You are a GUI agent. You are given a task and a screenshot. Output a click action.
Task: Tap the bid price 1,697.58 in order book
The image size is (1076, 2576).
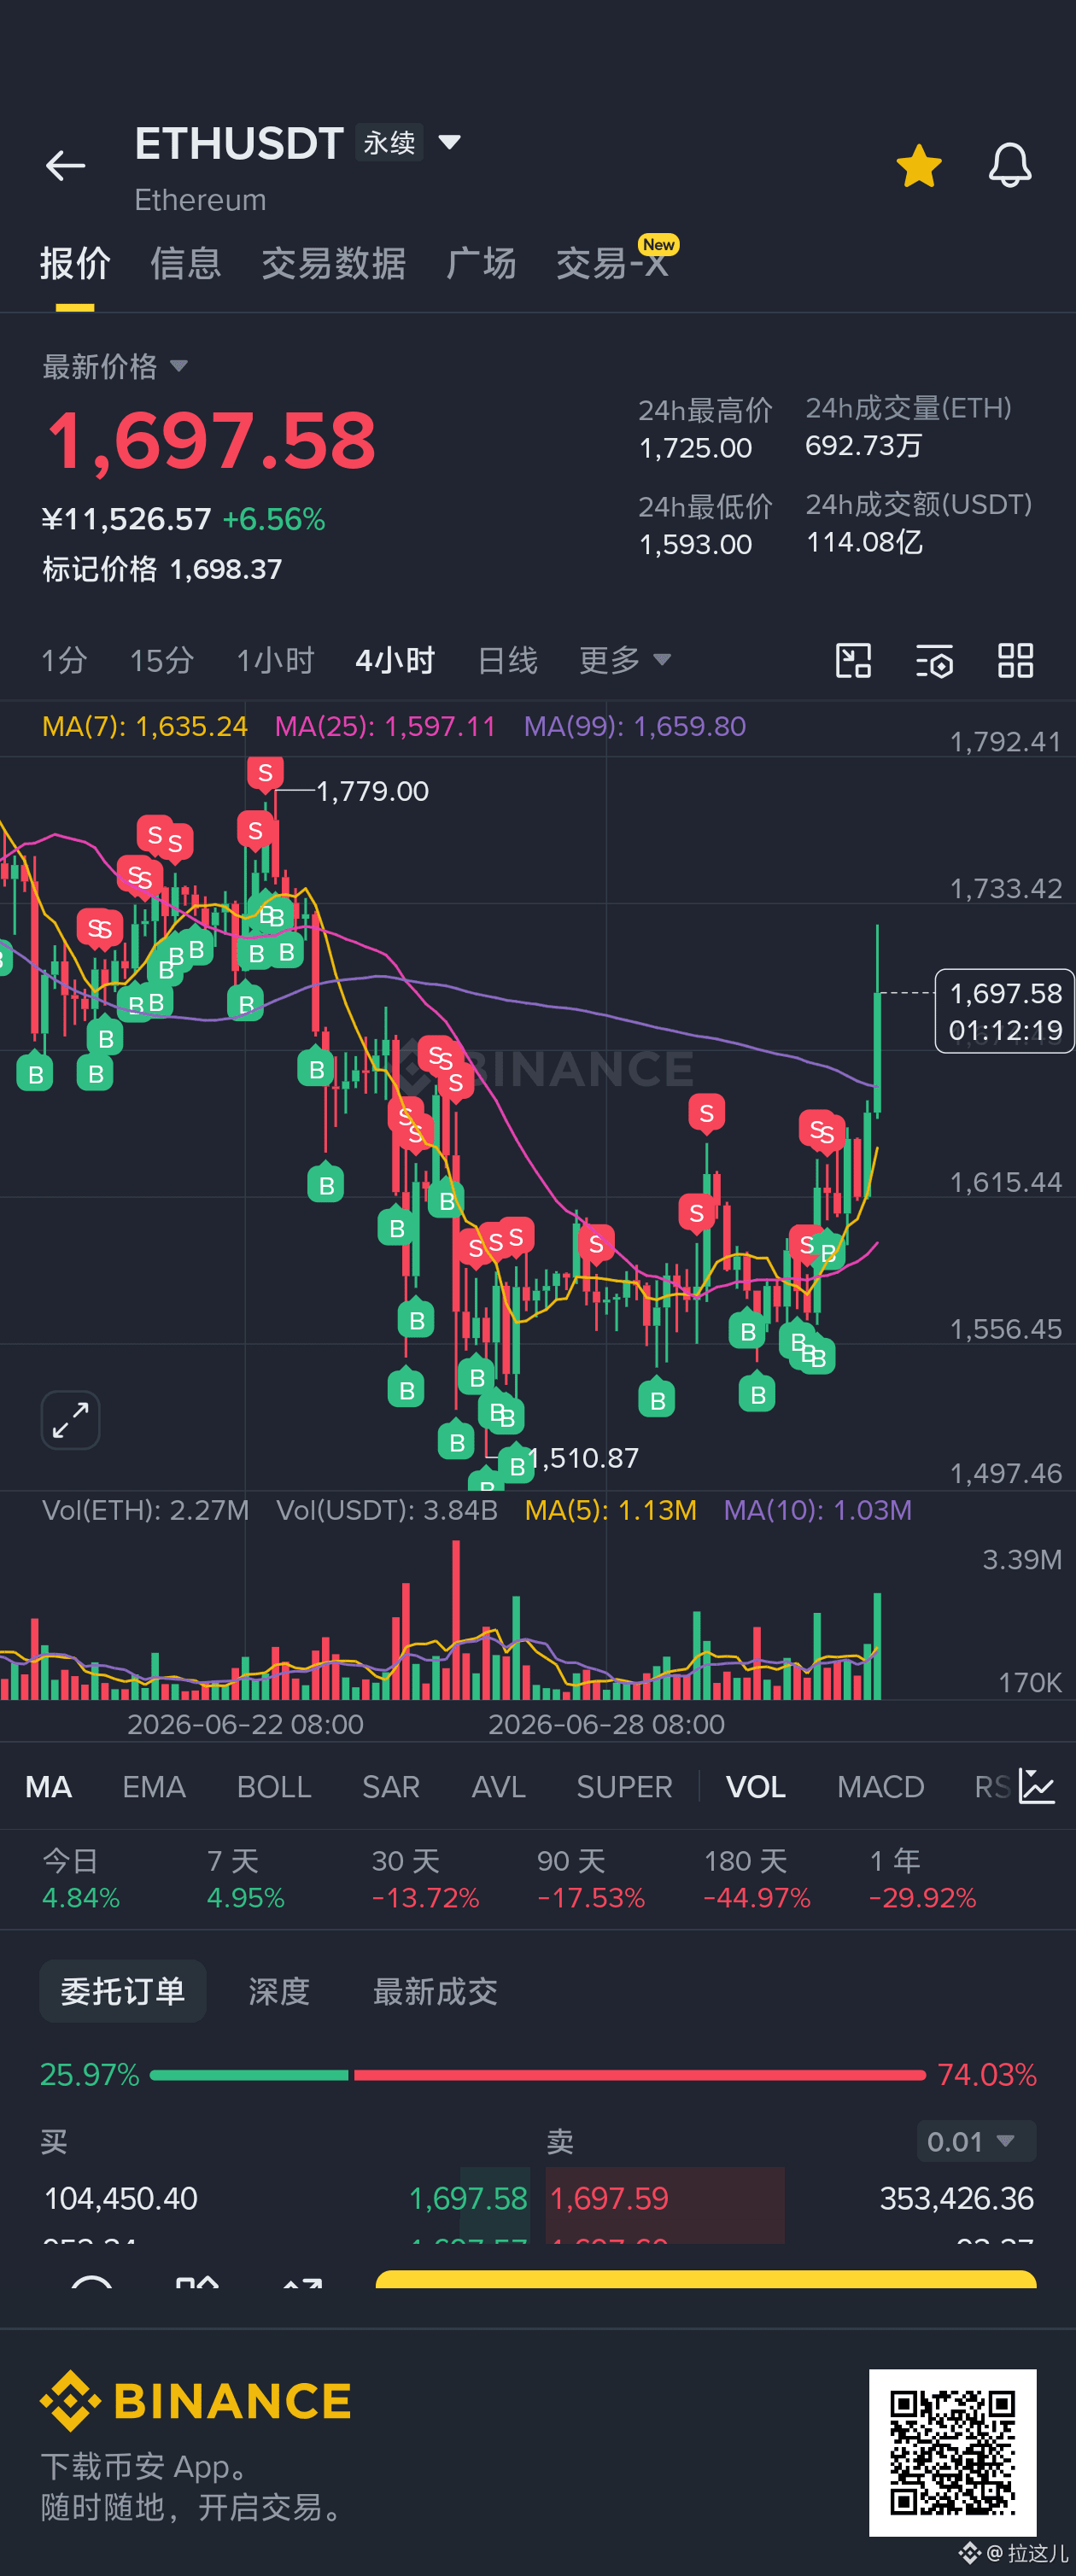point(468,2198)
